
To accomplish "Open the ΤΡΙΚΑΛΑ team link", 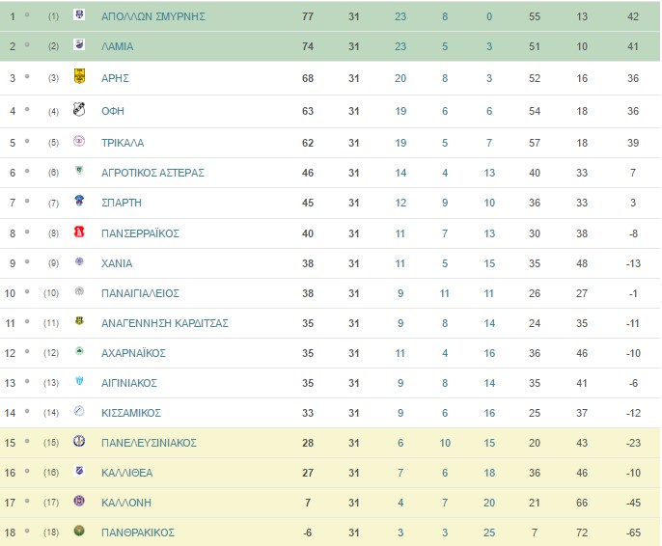I will pos(123,143).
